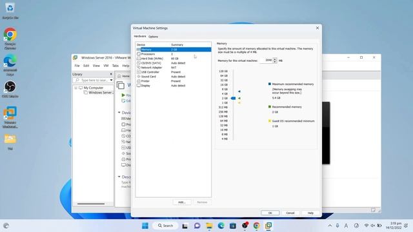
Task: Open the View menu in VMware window
Action: click(x=96, y=66)
